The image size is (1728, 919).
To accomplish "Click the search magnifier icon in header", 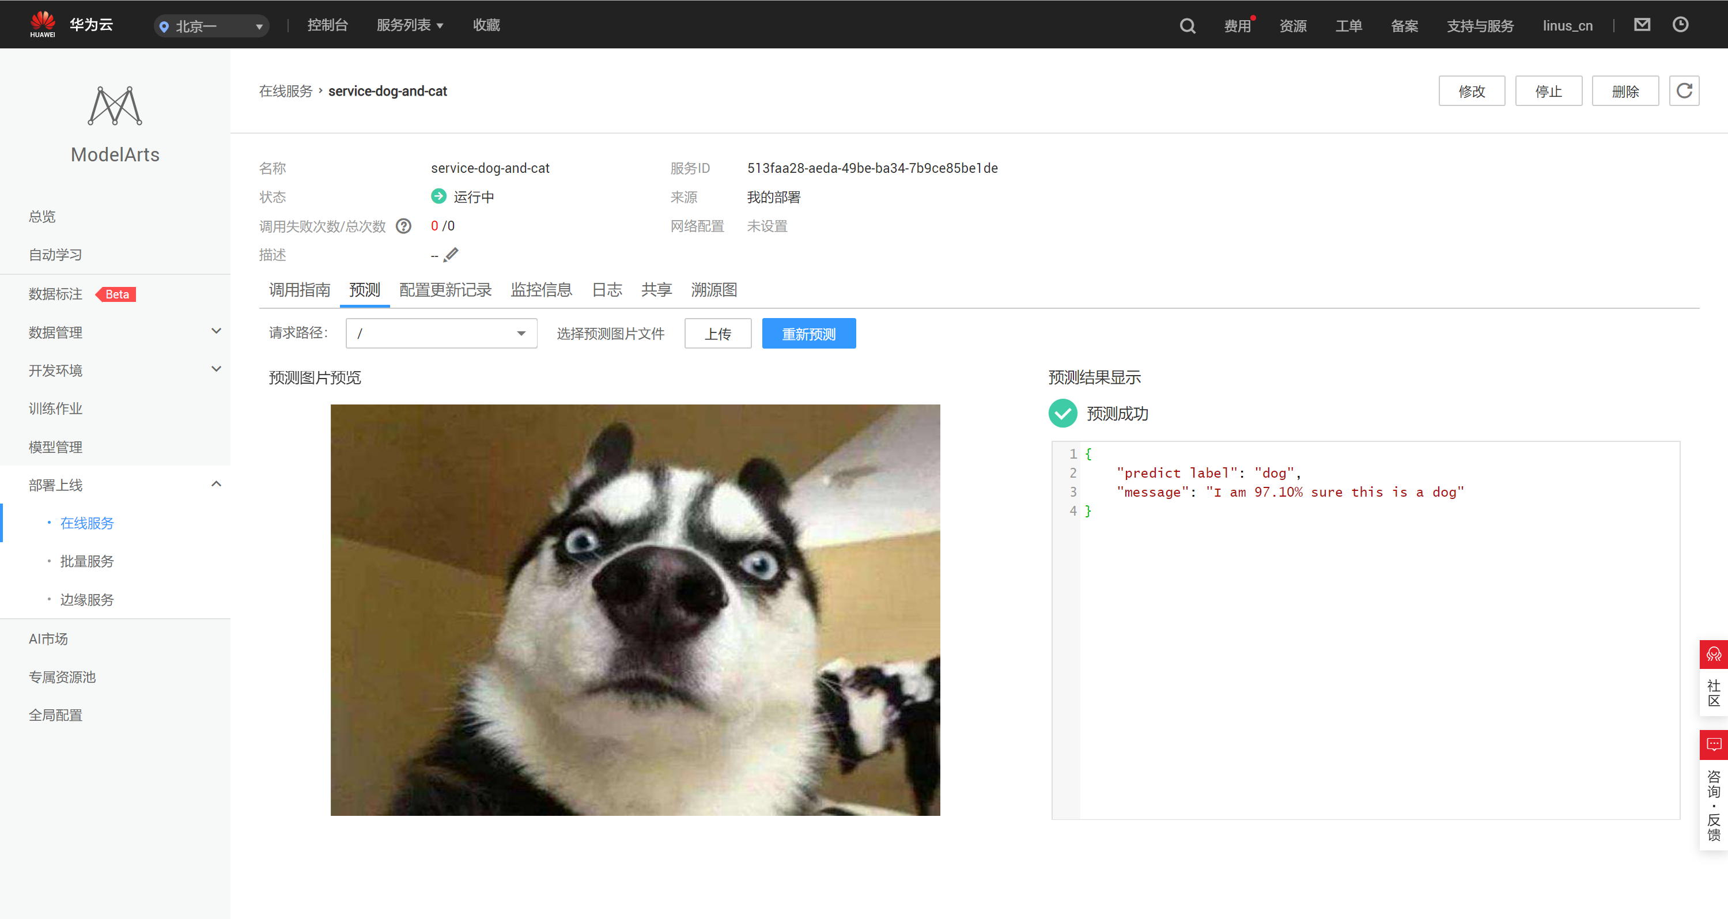I will click(1186, 25).
